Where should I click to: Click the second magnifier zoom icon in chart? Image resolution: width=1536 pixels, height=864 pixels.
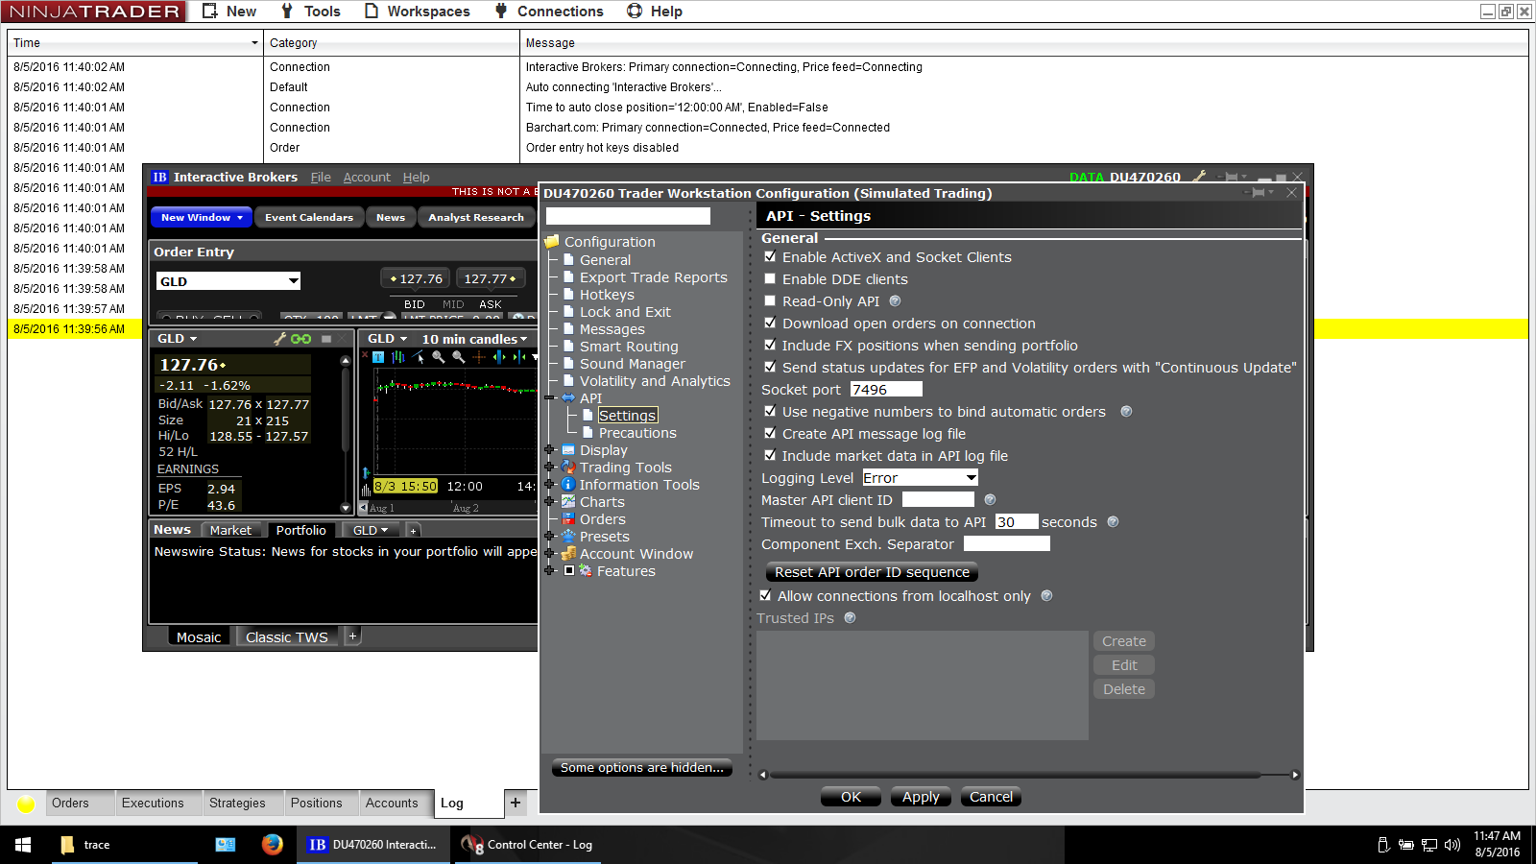(x=459, y=357)
